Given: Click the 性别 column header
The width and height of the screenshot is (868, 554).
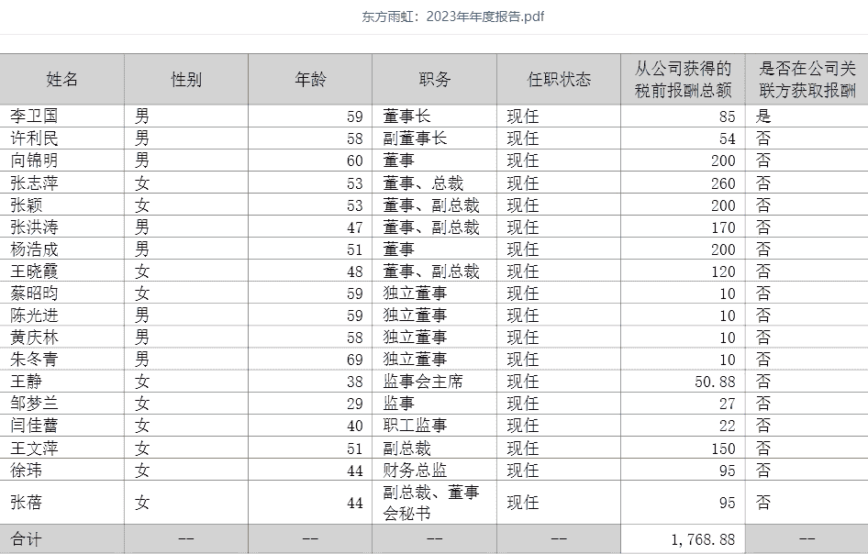Looking at the screenshot, I should tap(186, 79).
